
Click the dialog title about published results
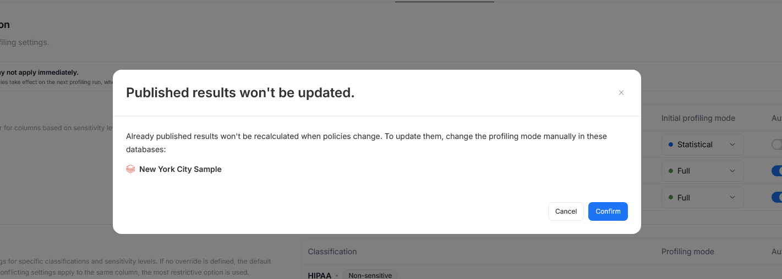click(x=240, y=93)
